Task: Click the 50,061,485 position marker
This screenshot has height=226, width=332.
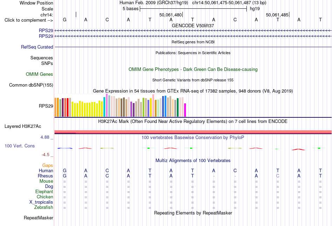Action: (x=277, y=15)
